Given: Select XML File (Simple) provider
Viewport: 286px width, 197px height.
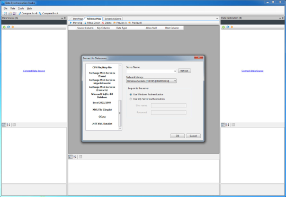Looking at the screenshot, I should [102, 110].
